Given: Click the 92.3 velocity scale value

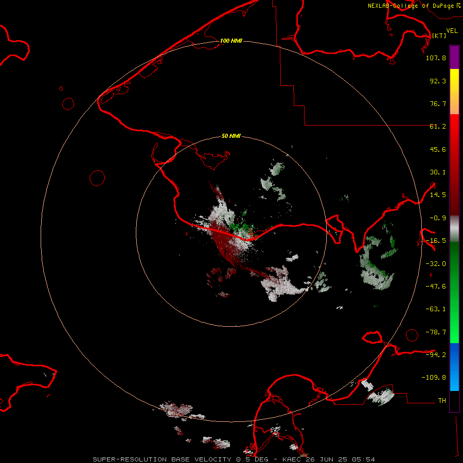Looking at the screenshot, I should click(x=438, y=81).
